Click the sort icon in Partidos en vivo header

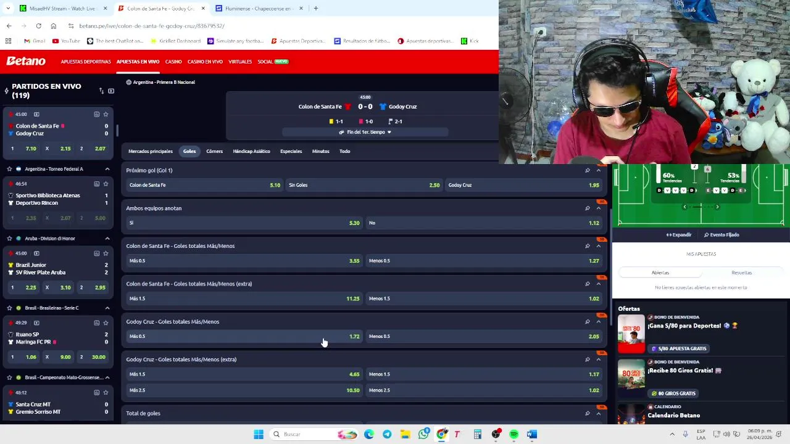pos(101,91)
